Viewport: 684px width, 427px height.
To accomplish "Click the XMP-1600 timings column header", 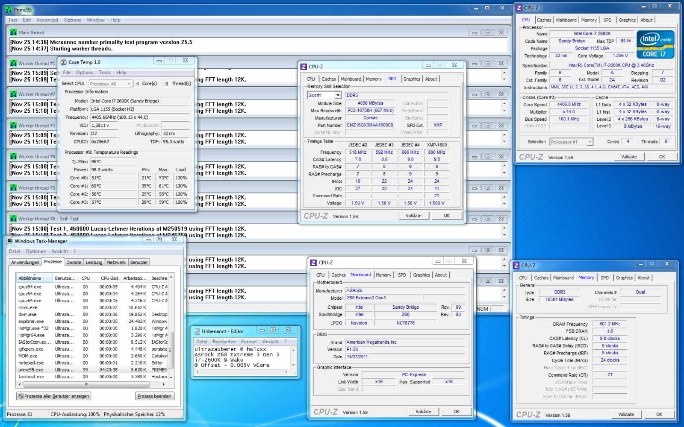I will (436, 145).
